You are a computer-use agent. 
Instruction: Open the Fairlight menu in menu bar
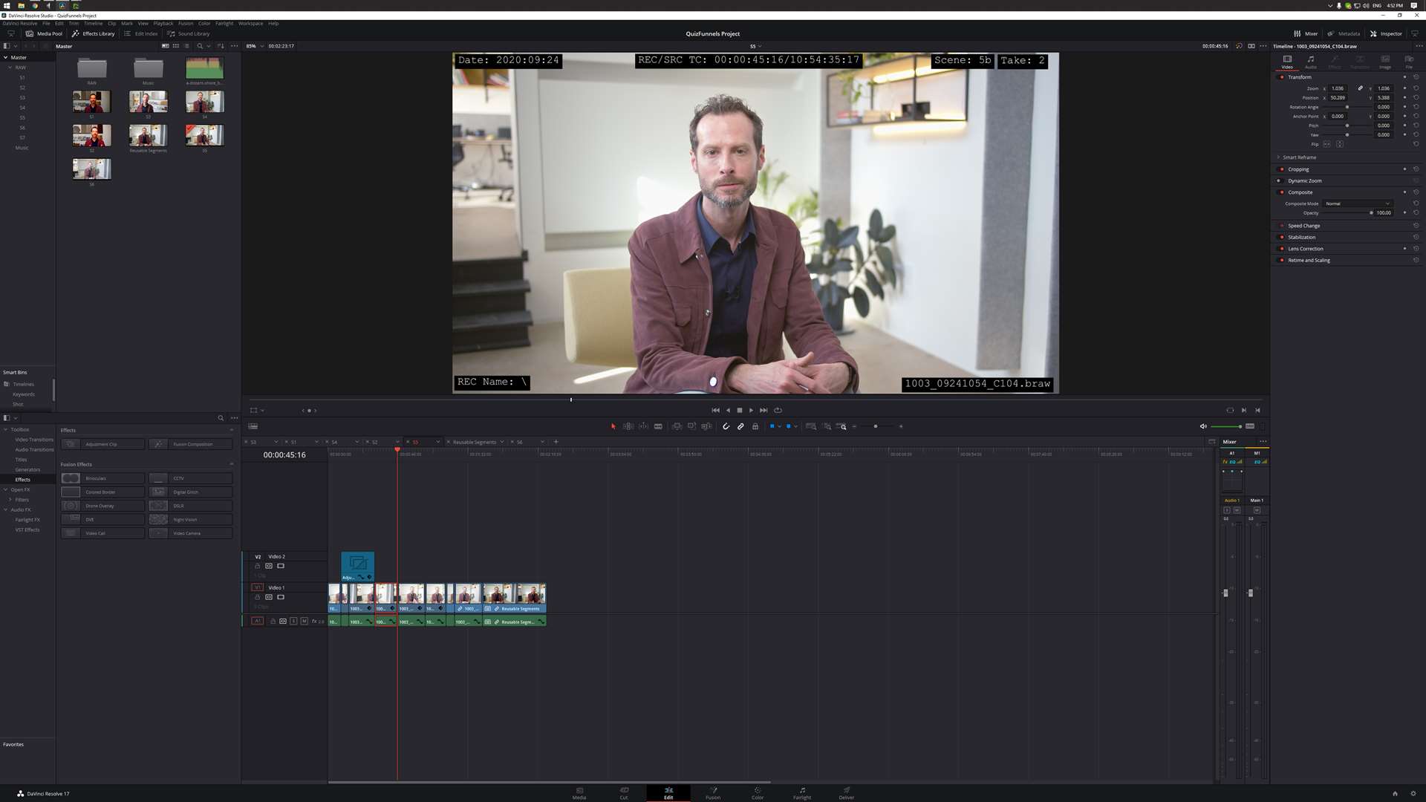click(x=224, y=23)
